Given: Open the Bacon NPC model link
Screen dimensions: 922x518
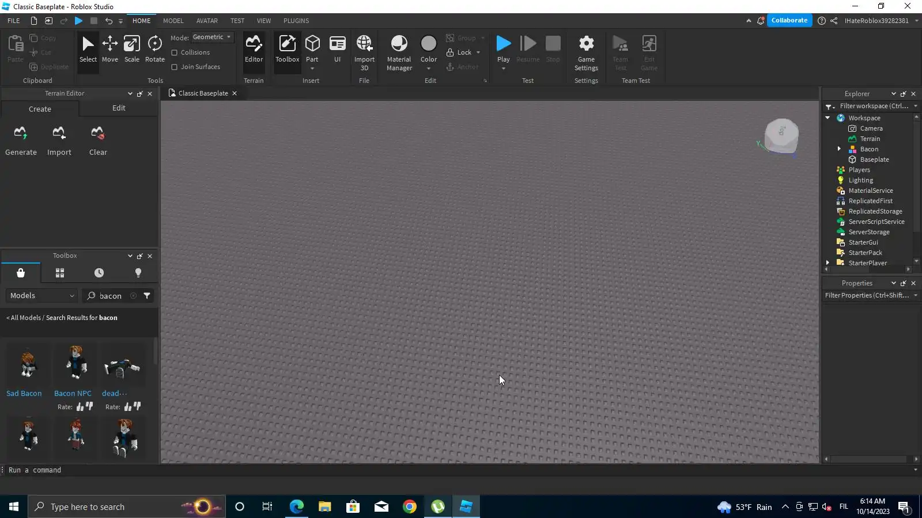Looking at the screenshot, I should 73,394.
